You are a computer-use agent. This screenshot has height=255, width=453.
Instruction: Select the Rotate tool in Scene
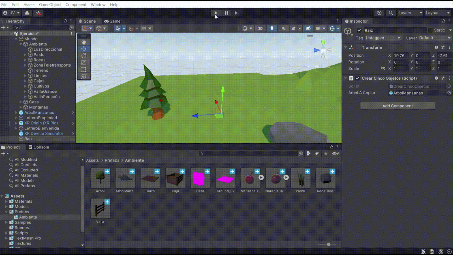[x=84, y=56]
